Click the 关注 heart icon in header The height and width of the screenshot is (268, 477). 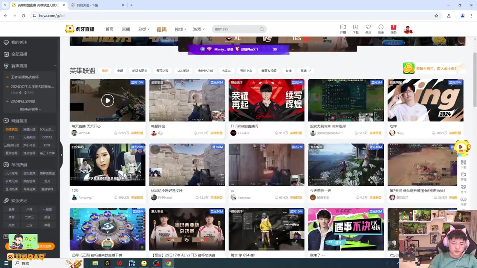coord(368,27)
